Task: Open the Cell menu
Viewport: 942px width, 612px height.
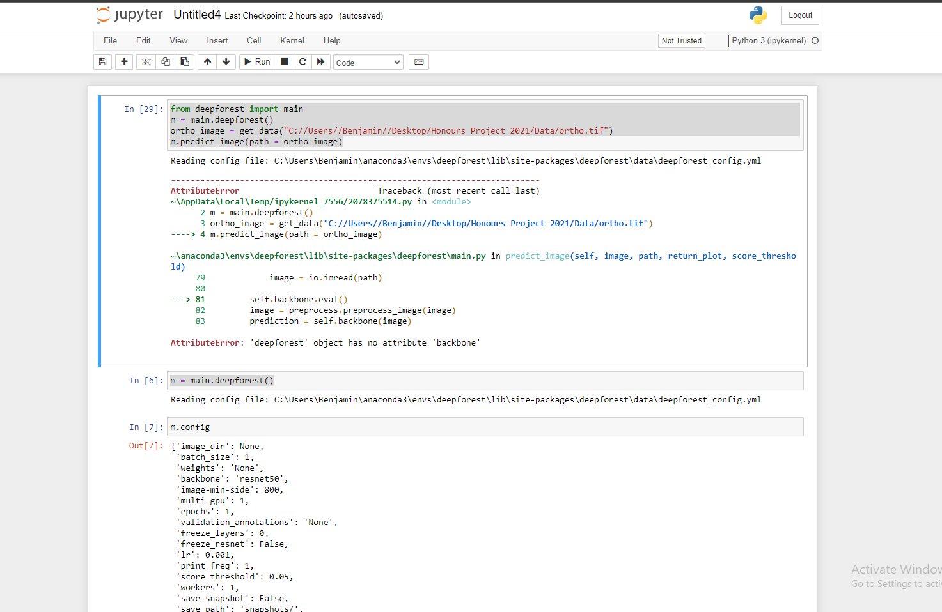Action: tap(253, 40)
